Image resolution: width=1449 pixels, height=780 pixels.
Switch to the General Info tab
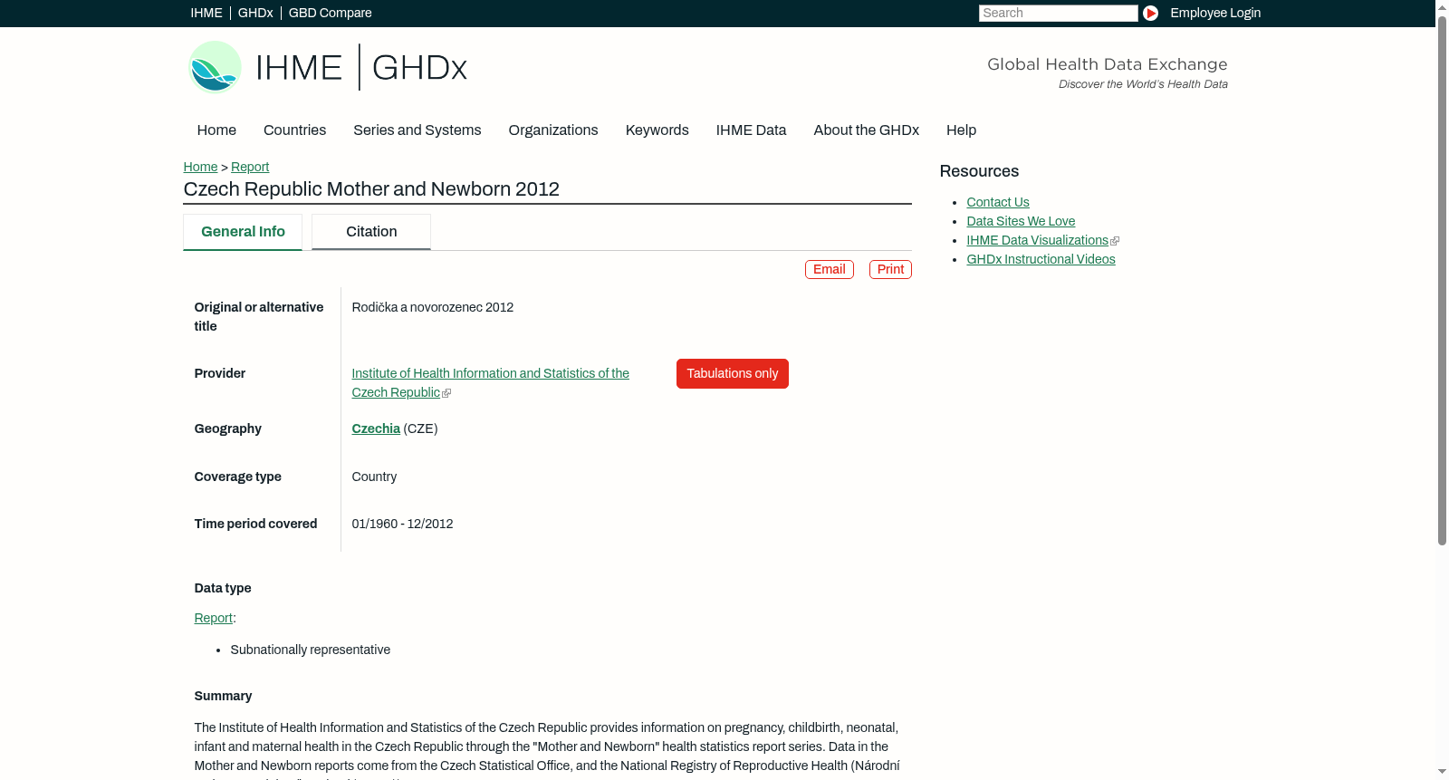click(243, 232)
